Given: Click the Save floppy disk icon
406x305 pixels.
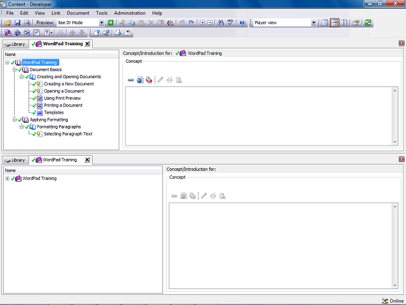Looking at the screenshot, I should [17, 23].
